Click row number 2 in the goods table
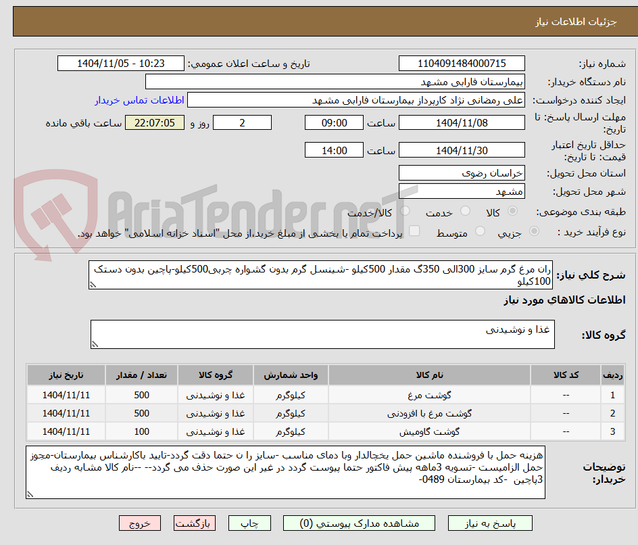The height and width of the screenshot is (545, 638). pos(613,413)
